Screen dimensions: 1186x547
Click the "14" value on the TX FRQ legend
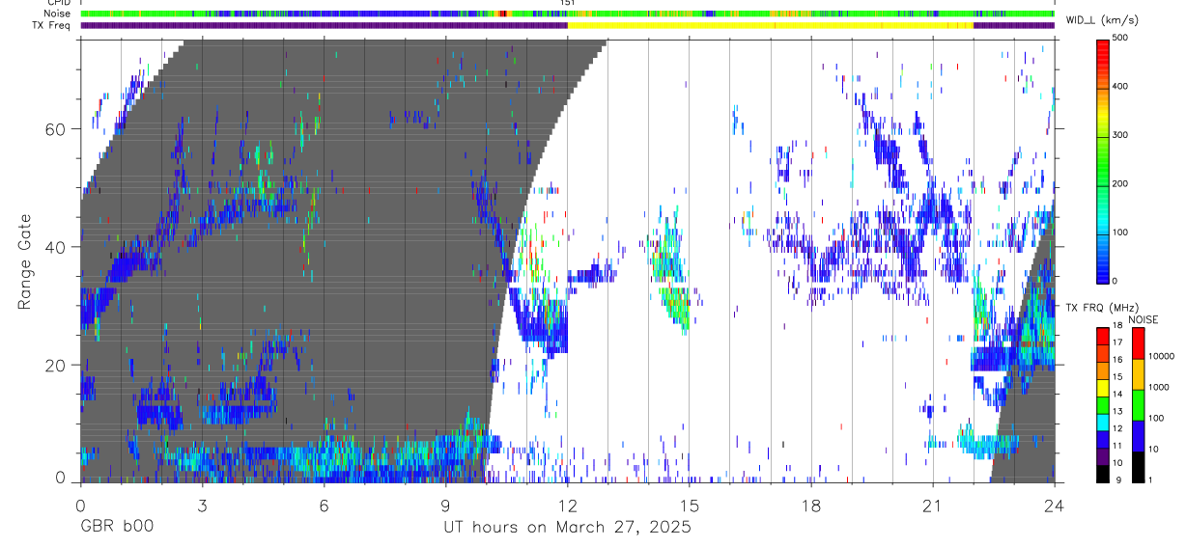(x=1119, y=395)
